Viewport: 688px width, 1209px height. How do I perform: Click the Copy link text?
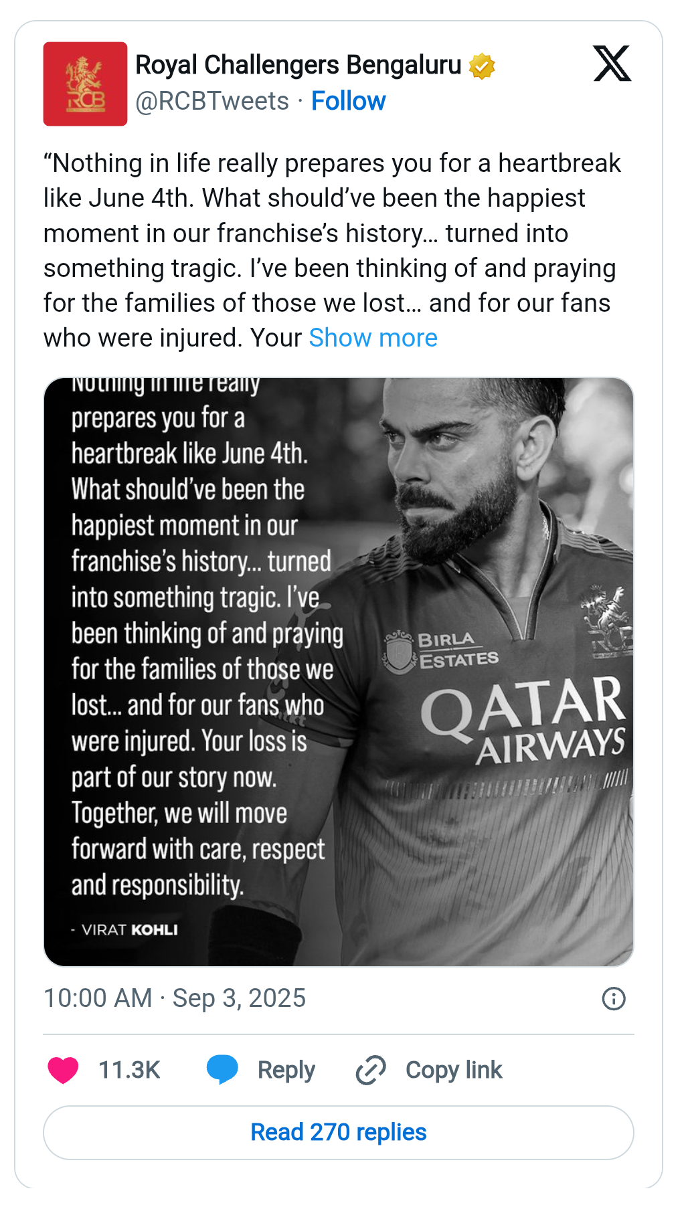pyautogui.click(x=453, y=1070)
